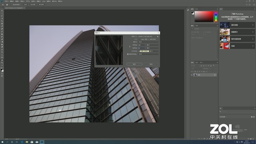Select the Move tool
Image resolution: width=256 pixels, height=144 pixels.
coord(2,11)
